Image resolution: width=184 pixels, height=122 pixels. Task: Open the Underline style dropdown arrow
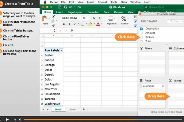point(79,24)
